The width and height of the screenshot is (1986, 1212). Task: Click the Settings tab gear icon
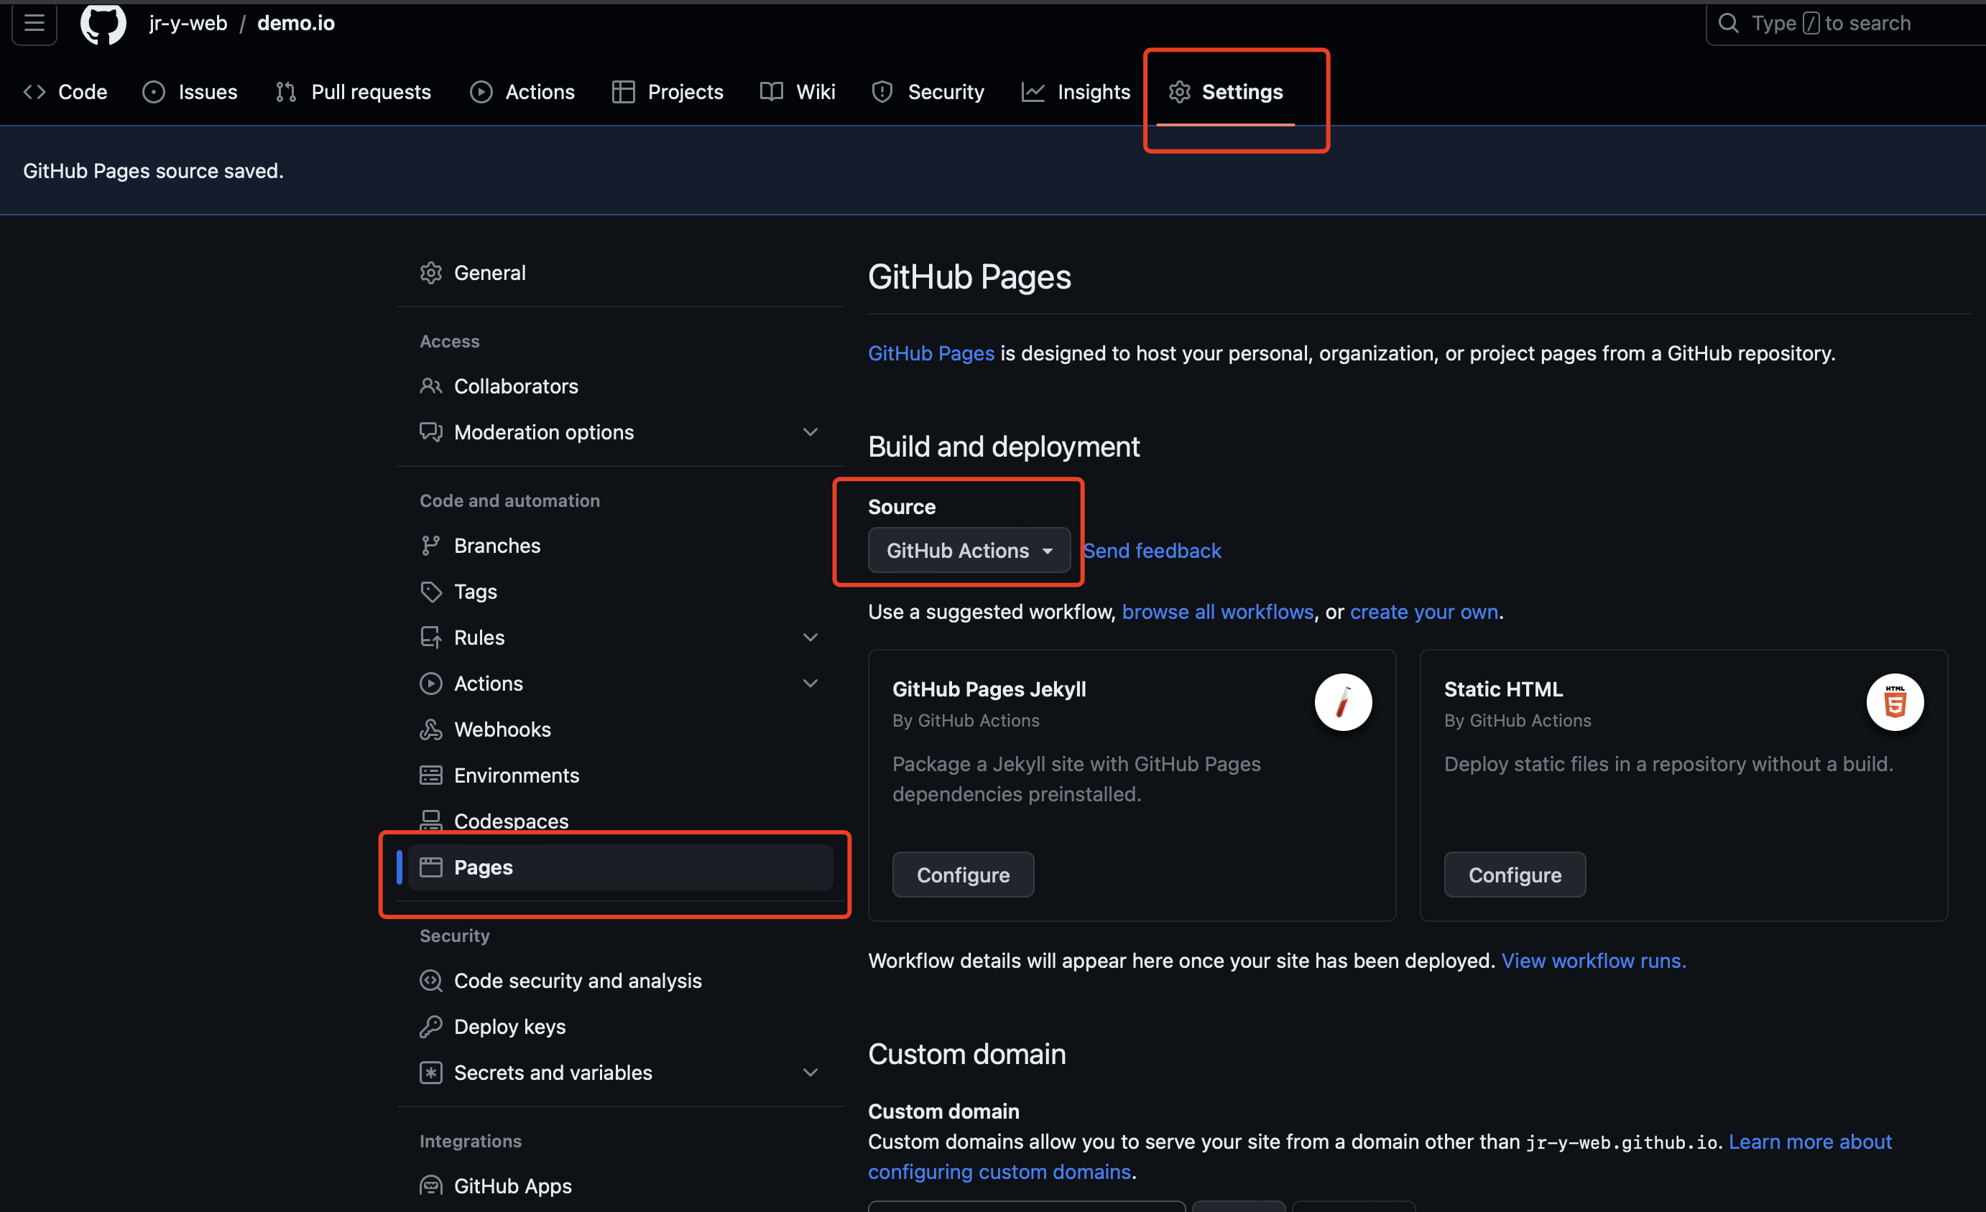pyautogui.click(x=1179, y=92)
